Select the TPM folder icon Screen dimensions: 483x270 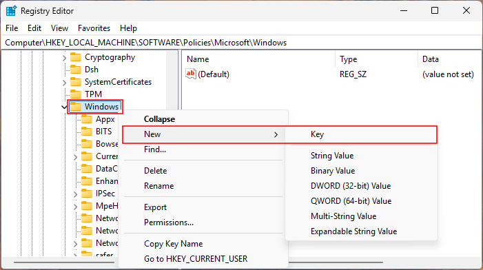coord(76,94)
